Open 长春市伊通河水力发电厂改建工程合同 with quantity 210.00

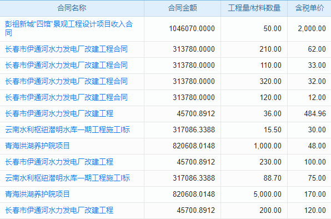tap(66, 49)
